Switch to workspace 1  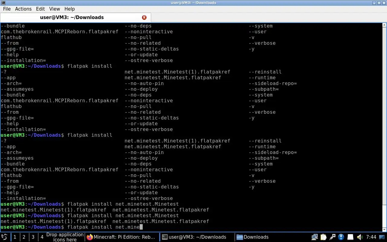point(15,237)
